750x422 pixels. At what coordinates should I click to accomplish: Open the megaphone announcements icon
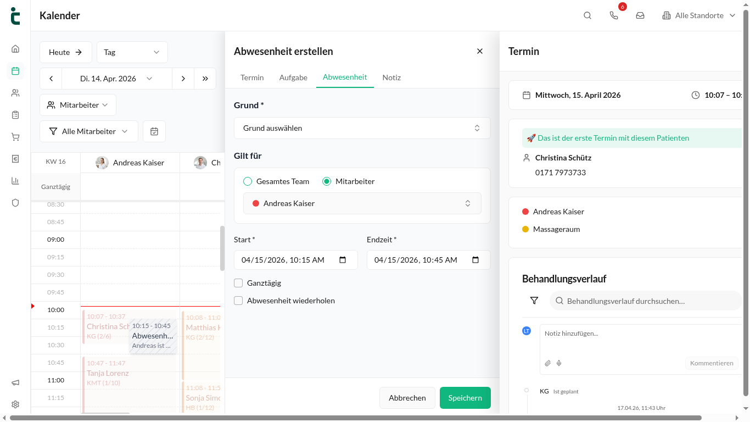pos(15,382)
